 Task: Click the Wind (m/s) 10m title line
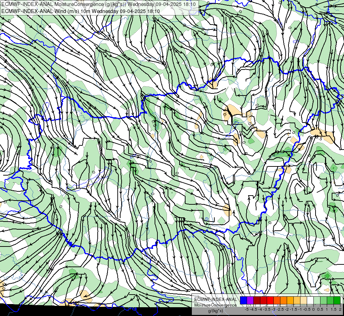coord(80,11)
